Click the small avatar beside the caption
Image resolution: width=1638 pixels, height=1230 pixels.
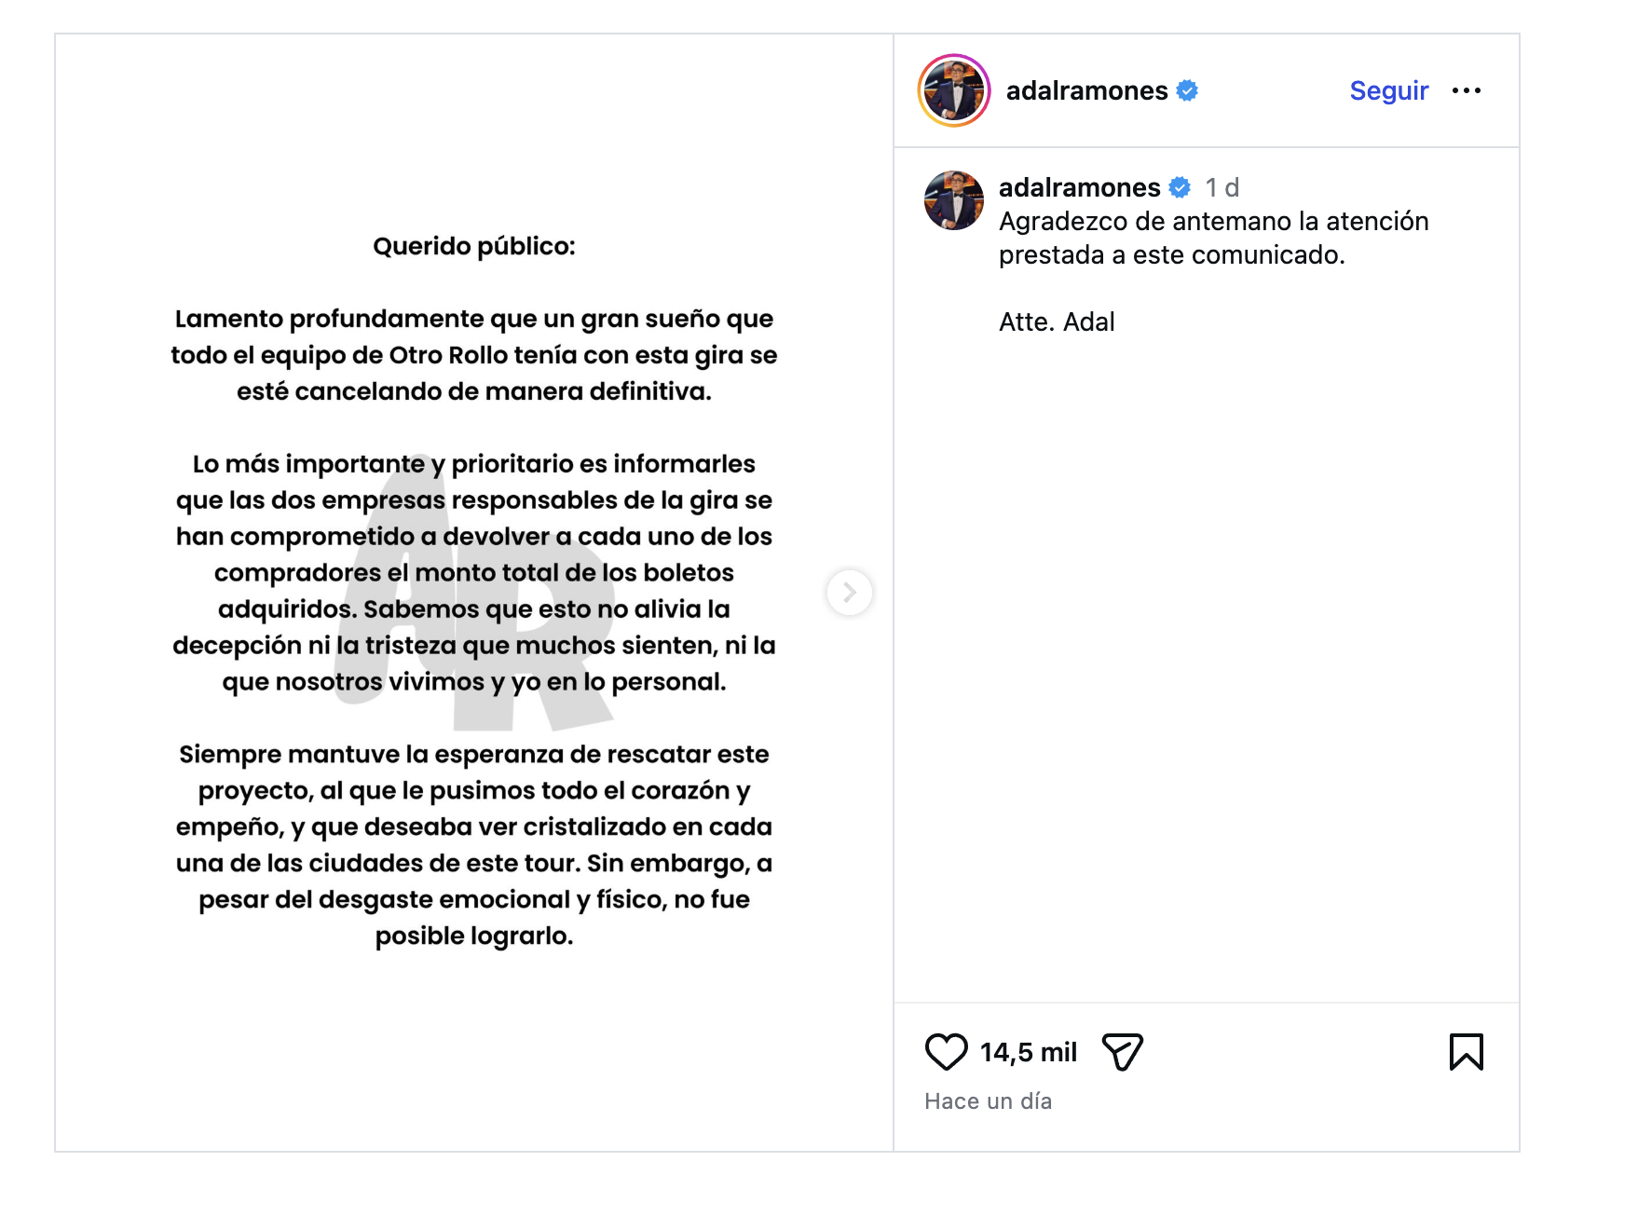pos(953,200)
